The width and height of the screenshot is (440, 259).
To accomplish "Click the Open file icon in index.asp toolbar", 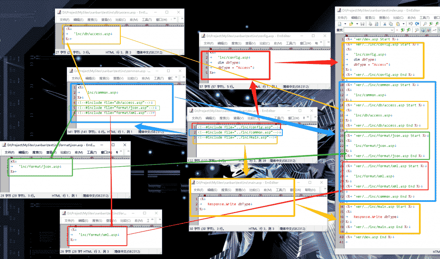I will pos(351,24).
